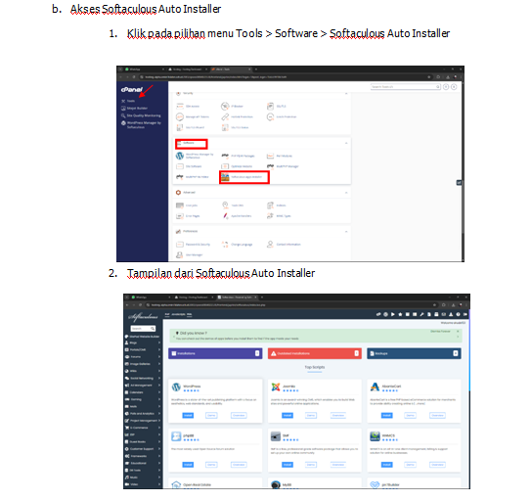Click the Joomla logo in Top Scripts
531x501 pixels.
pyautogui.click(x=276, y=387)
